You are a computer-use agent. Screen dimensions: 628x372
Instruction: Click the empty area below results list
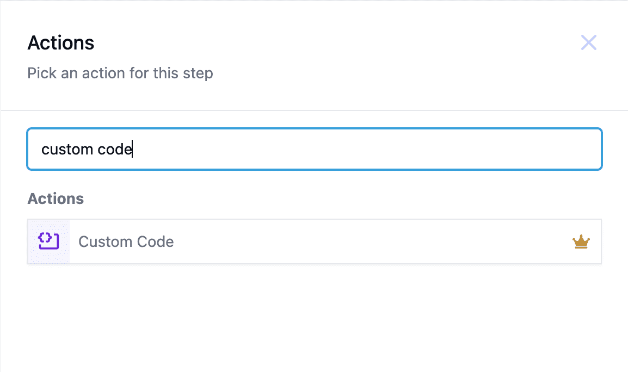(x=315, y=317)
